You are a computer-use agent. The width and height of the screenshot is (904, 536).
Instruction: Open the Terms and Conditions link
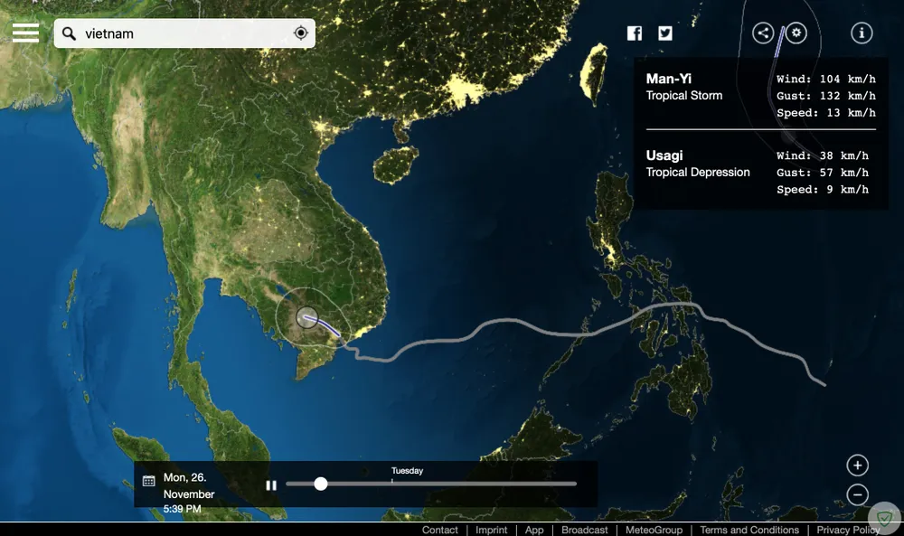(749, 530)
